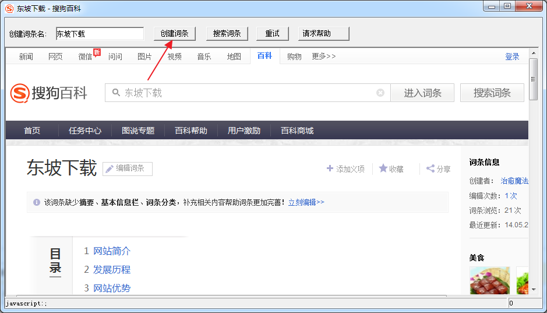Click the 搜索词条 button in the top toolbar
This screenshot has height=313, width=547.
tap(227, 33)
